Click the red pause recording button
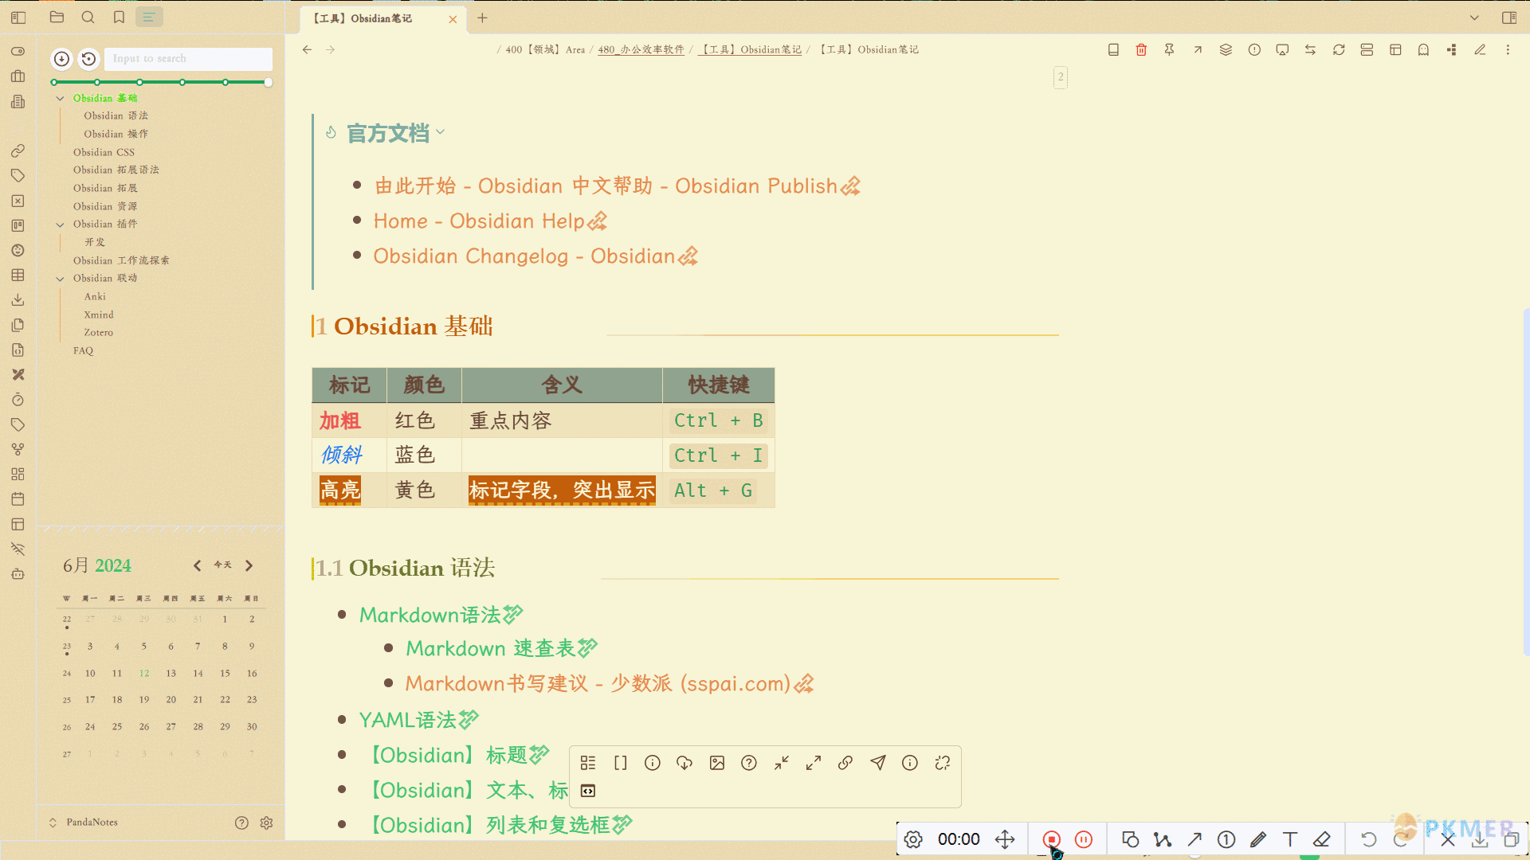 pos(1084,839)
